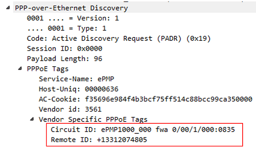Select the PPP-over-Ethernet Discovery header row
The width and height of the screenshot is (256, 150).
coord(71,8)
